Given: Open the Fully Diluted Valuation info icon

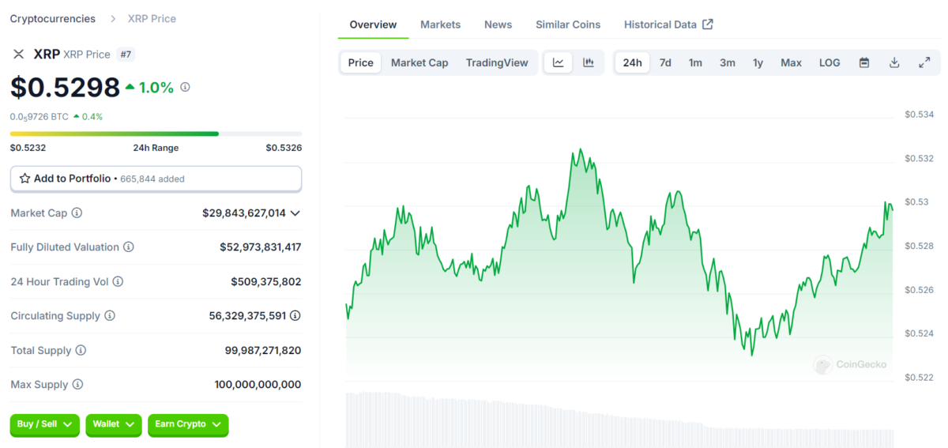Looking at the screenshot, I should coord(129,247).
